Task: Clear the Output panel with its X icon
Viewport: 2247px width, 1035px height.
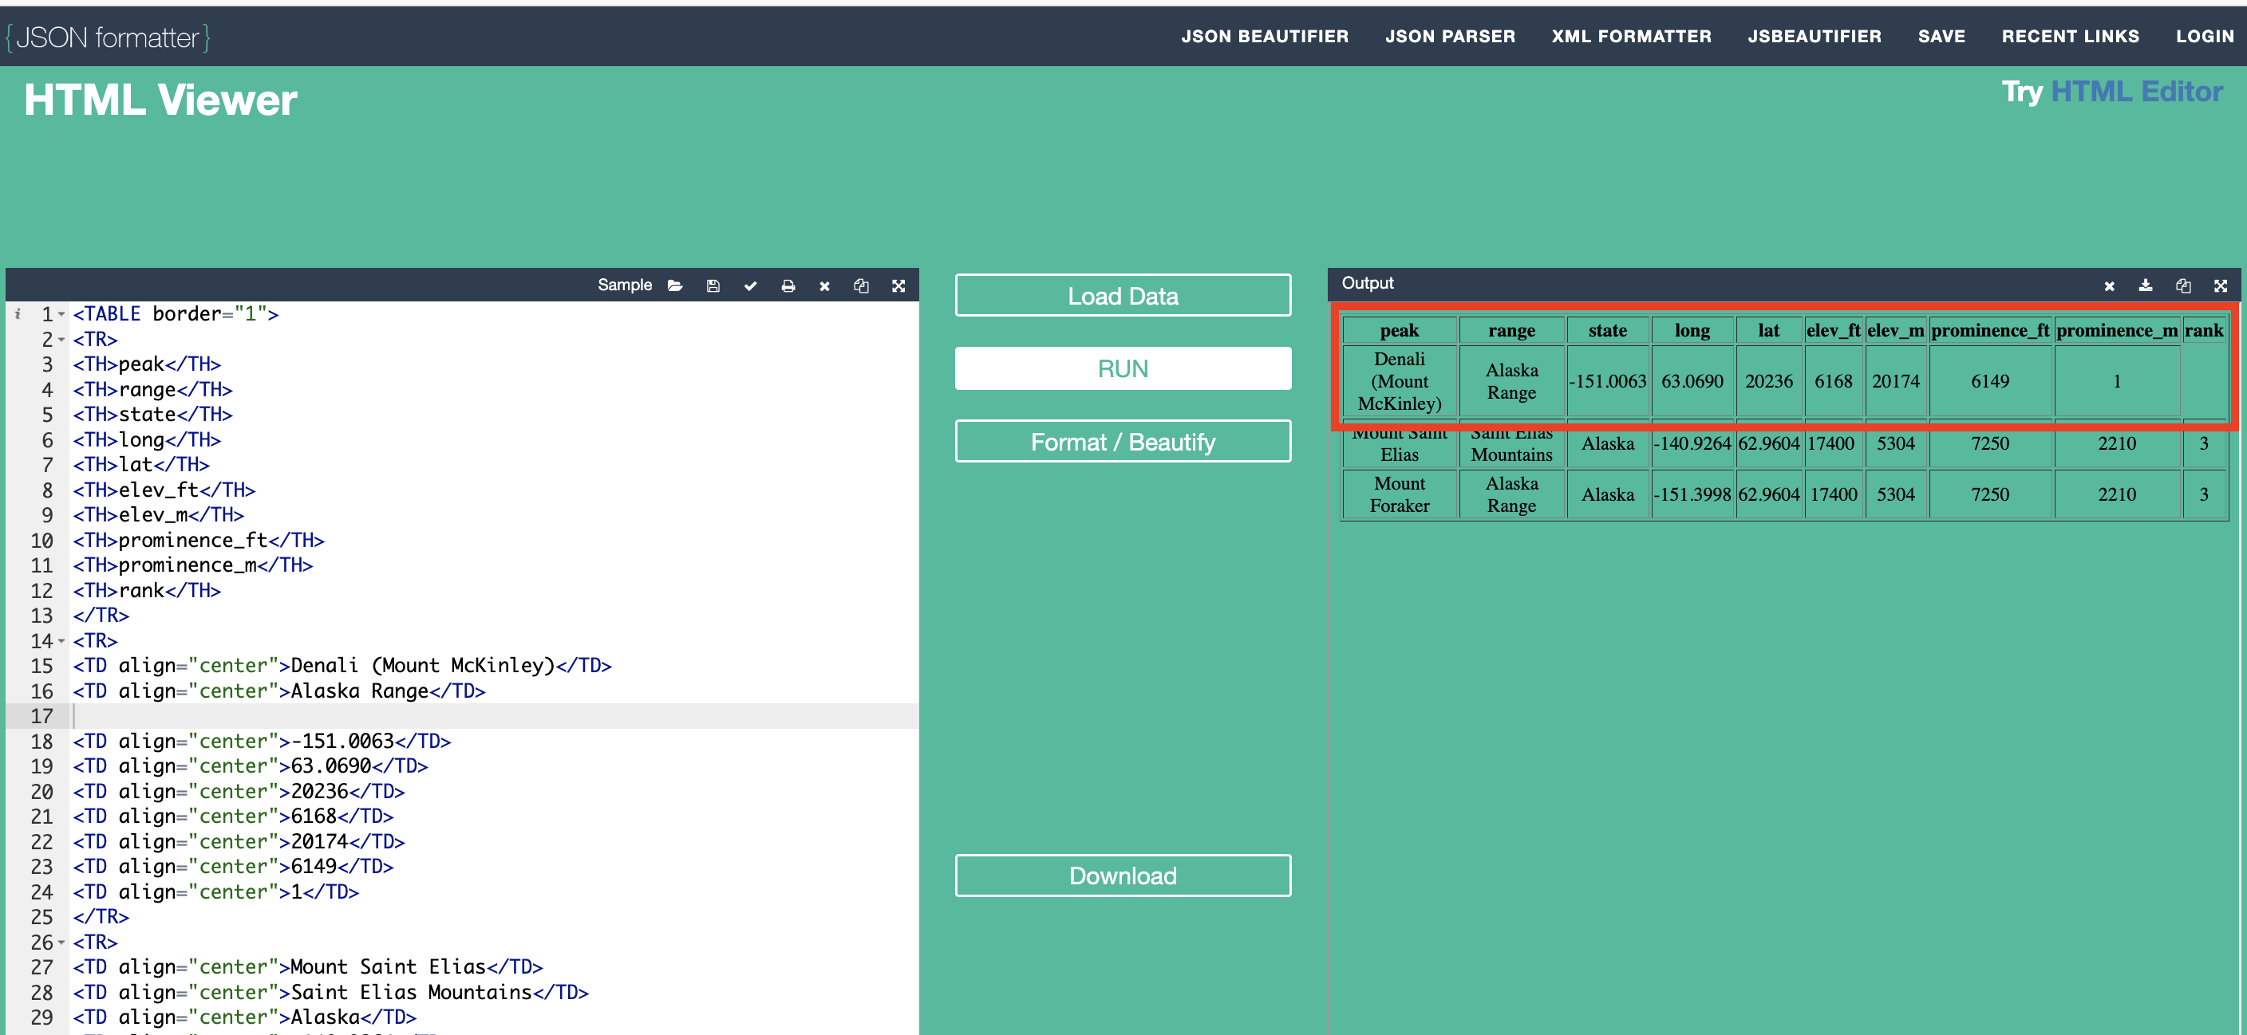Action: [2108, 285]
